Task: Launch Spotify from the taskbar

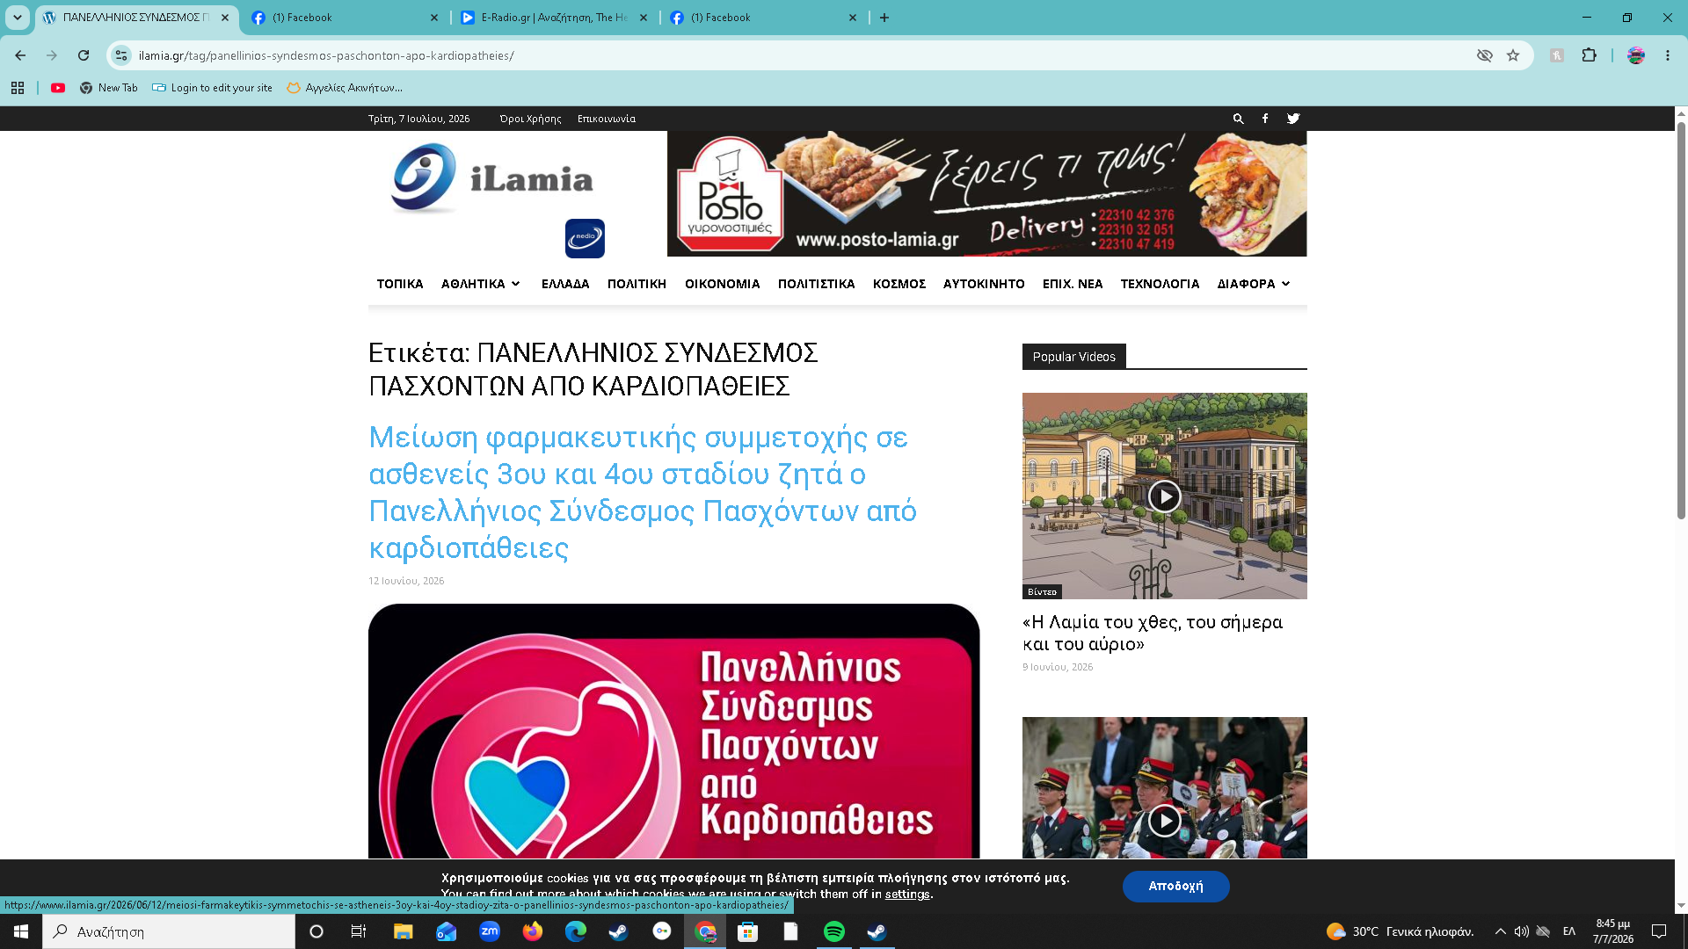Action: point(833,931)
